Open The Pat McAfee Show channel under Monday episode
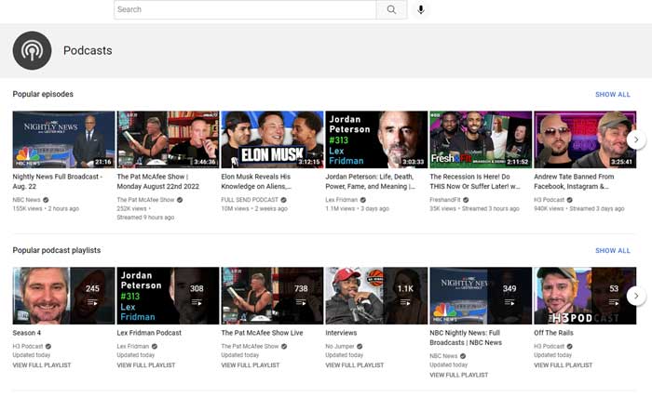 click(145, 200)
